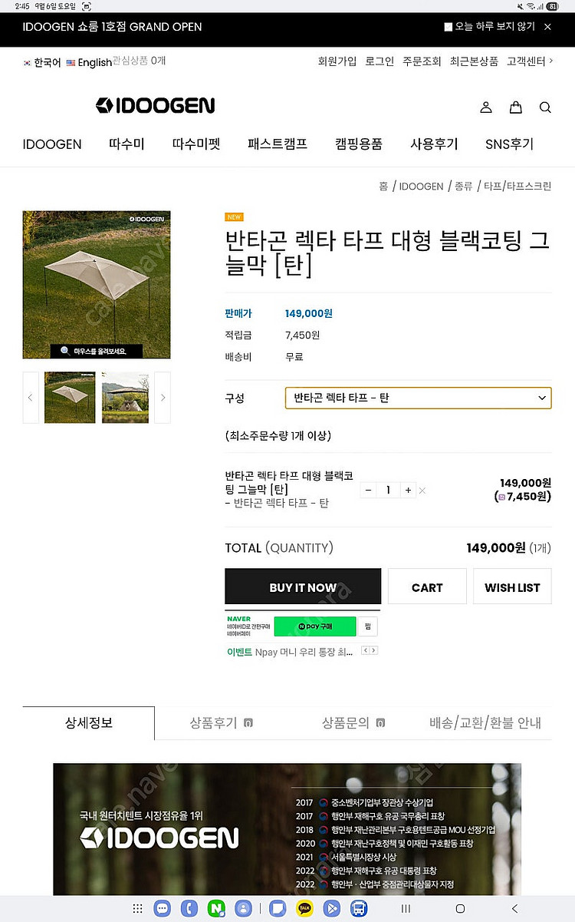Add the product to CART
The height and width of the screenshot is (922, 575).
pyautogui.click(x=427, y=587)
